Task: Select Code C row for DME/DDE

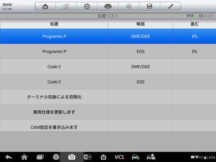Action: tap(108, 67)
